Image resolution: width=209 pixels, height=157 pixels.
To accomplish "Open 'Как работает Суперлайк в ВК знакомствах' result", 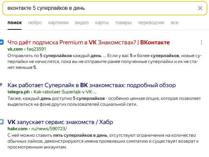I will [x=91, y=85].
